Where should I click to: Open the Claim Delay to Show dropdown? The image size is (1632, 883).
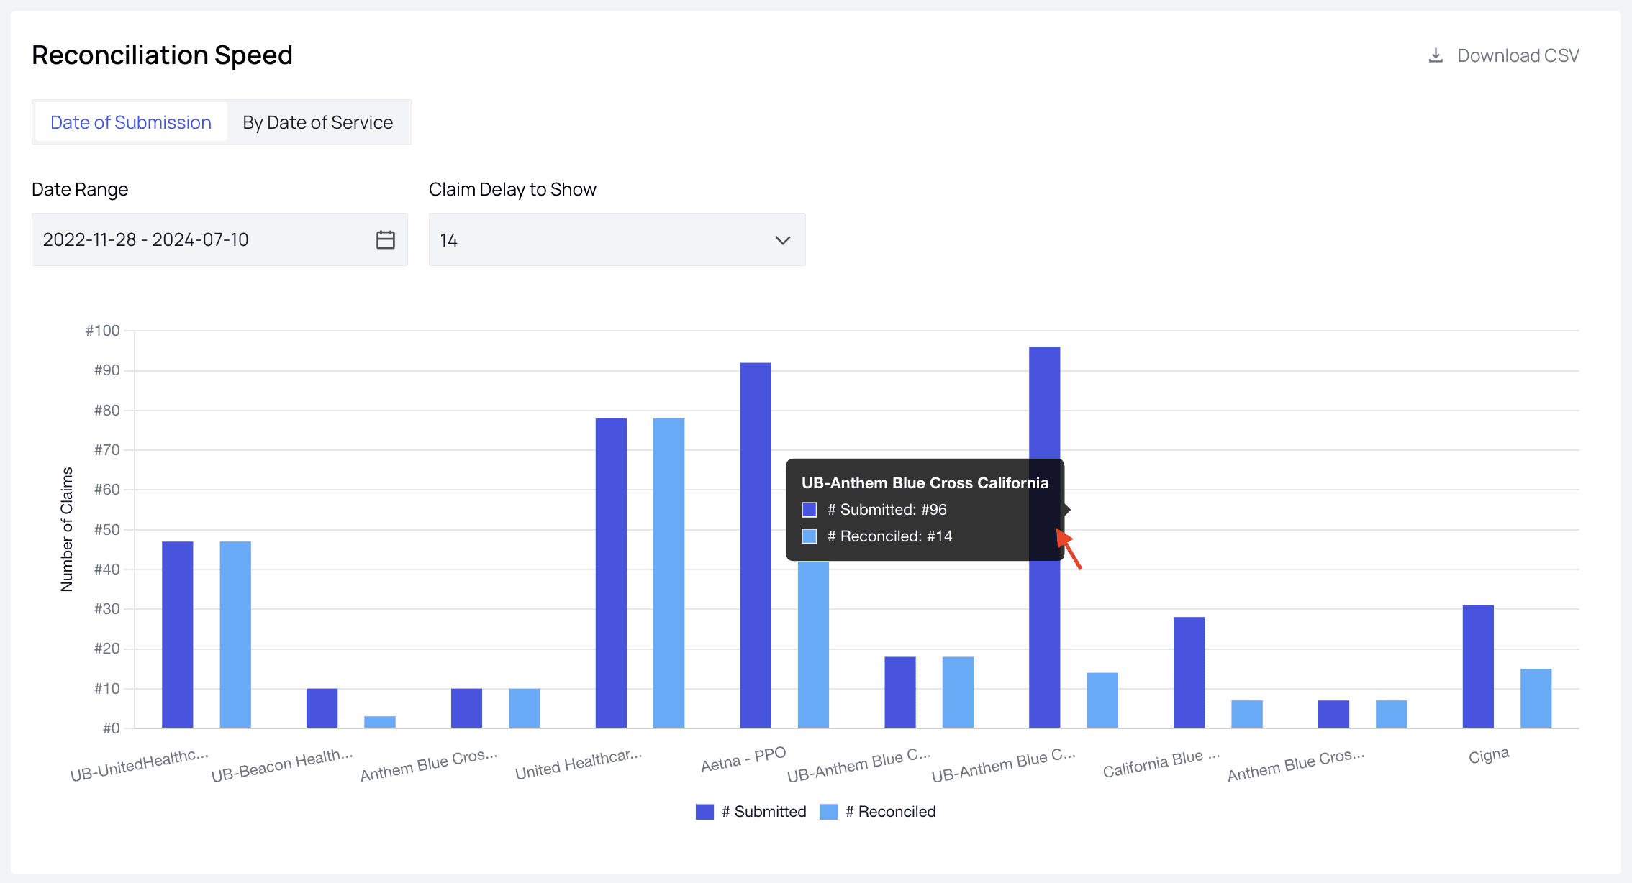pos(616,239)
